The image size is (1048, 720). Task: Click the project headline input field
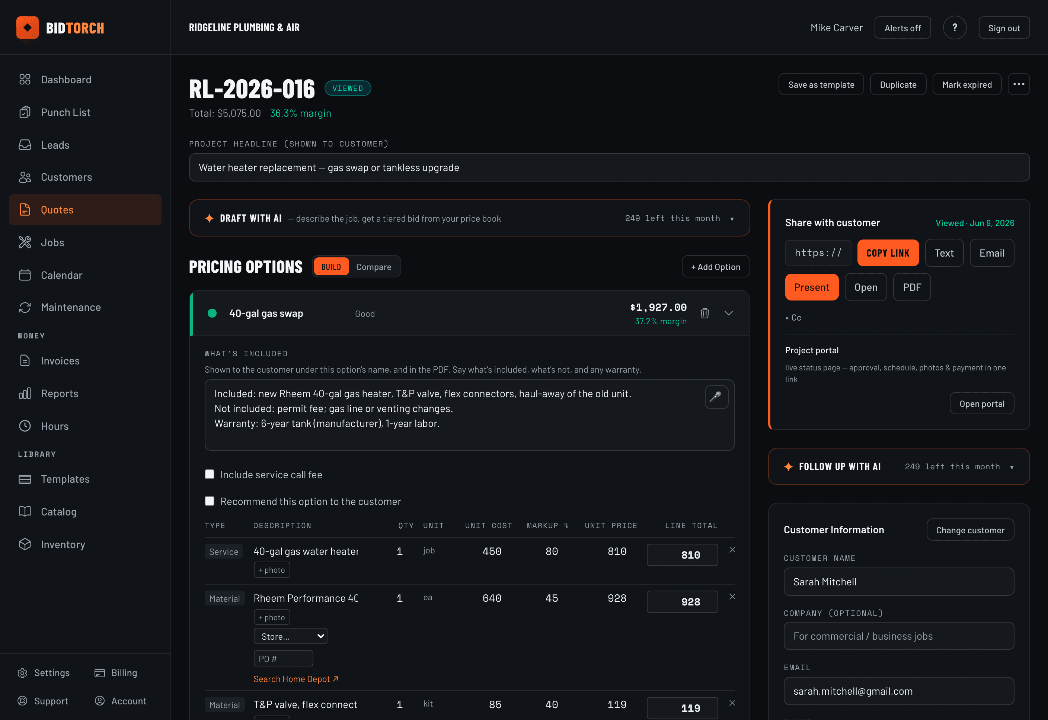point(609,167)
